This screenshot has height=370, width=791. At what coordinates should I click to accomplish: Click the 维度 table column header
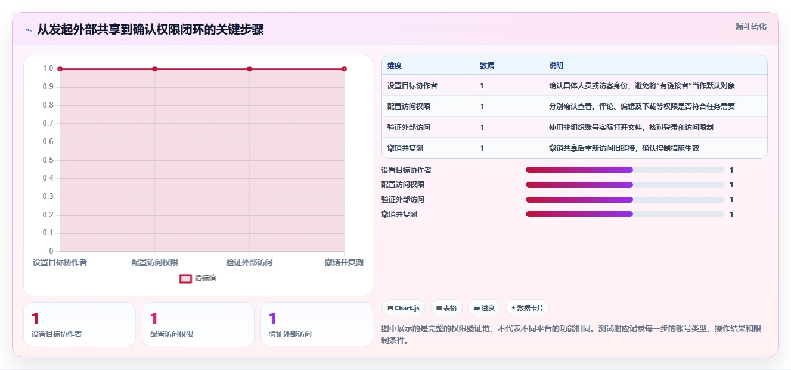(395, 66)
